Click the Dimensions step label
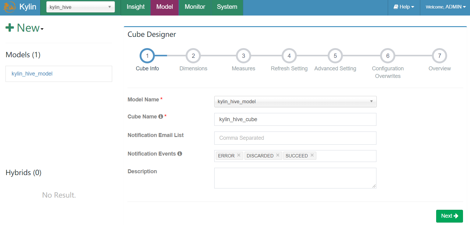The height and width of the screenshot is (225, 470). pos(193,69)
